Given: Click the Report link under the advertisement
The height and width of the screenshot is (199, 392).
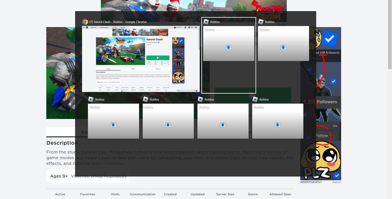Looking at the screenshot, I should coord(337,182).
